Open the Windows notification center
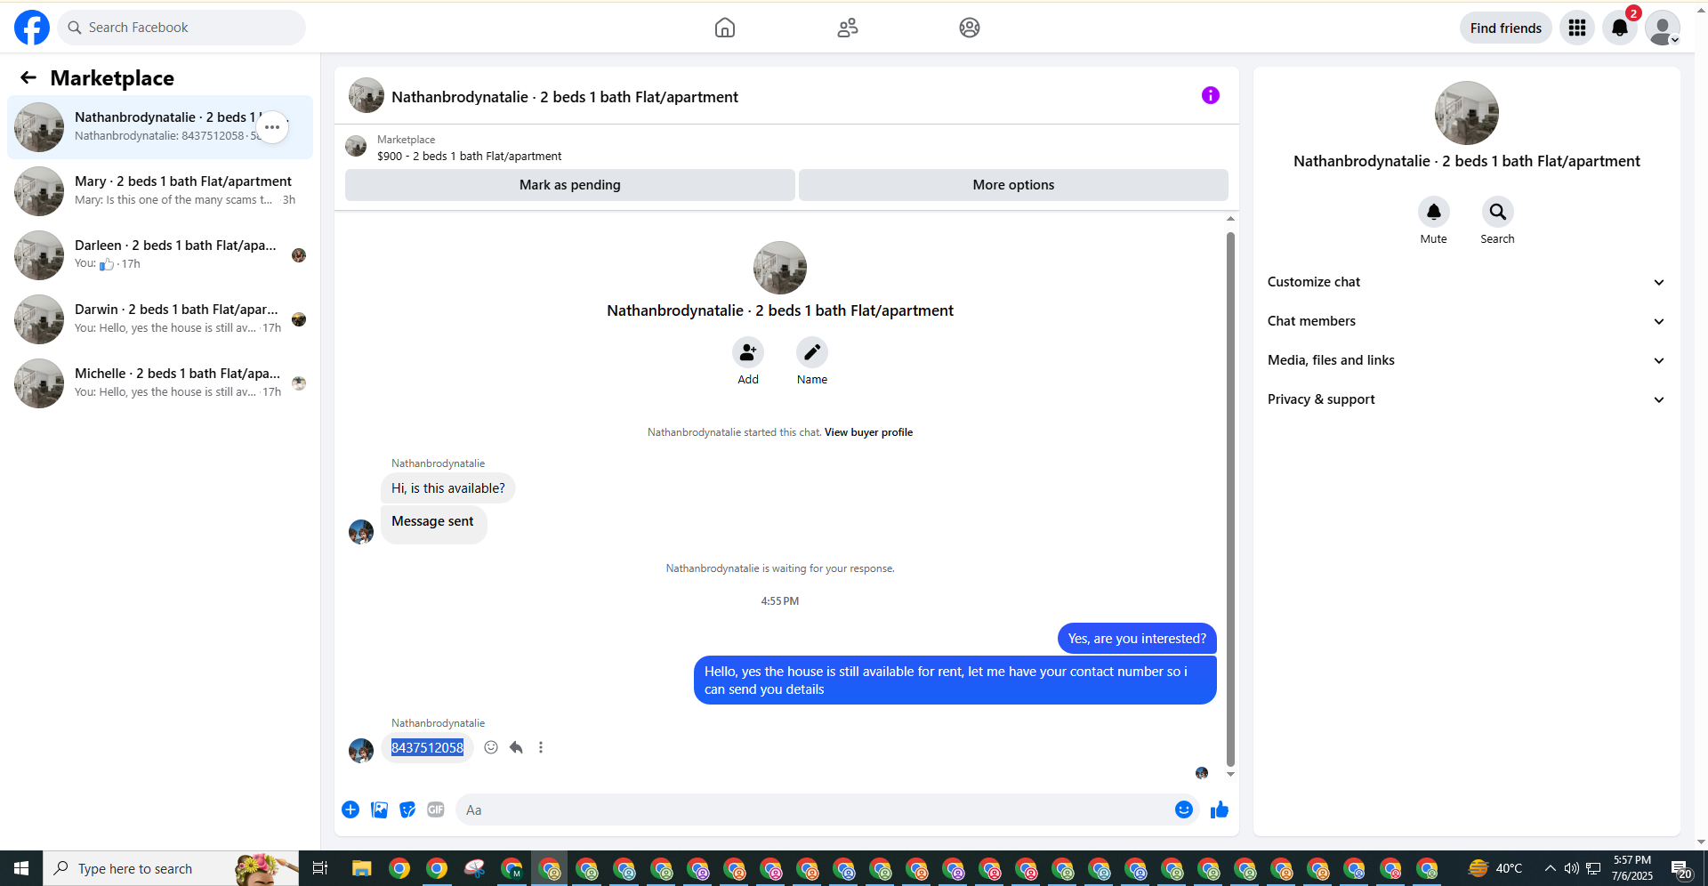 point(1681,868)
